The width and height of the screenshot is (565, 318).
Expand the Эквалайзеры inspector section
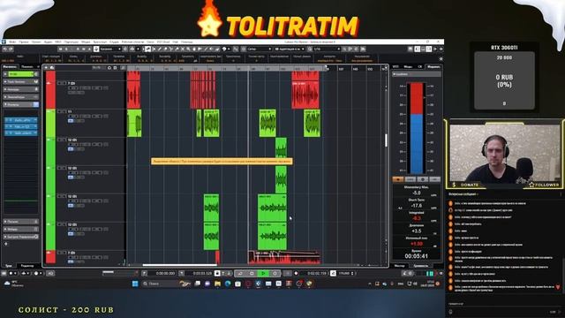pyautogui.click(x=20, y=97)
